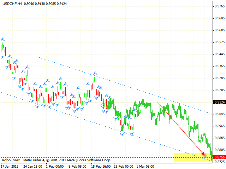The image size is (226, 169).
Task: Click the red forecast arrowhead
Action: [x=203, y=154]
